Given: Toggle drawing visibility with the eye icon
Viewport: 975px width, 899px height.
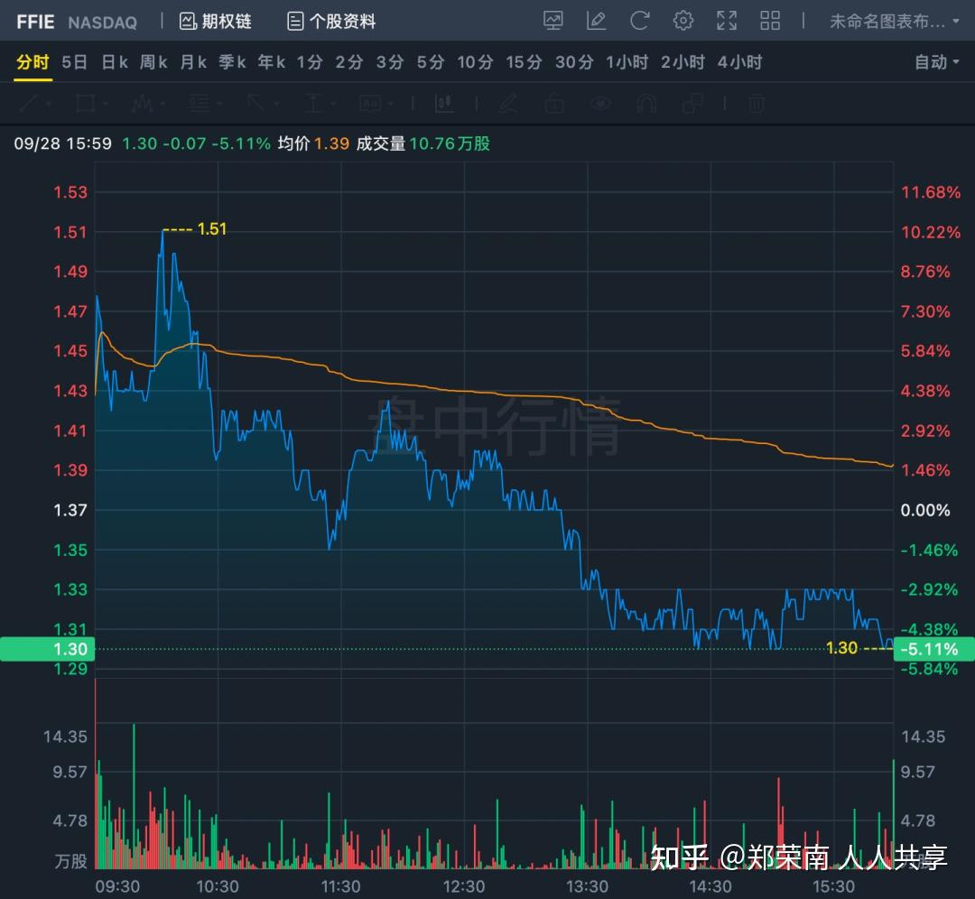Looking at the screenshot, I should point(601,104).
